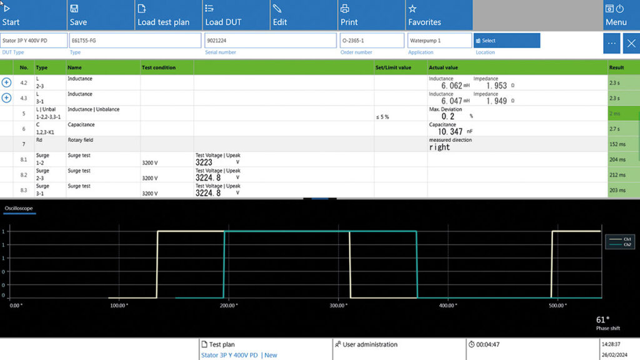Open the Menu button
The width and height of the screenshot is (640, 360).
pyautogui.click(x=615, y=15)
